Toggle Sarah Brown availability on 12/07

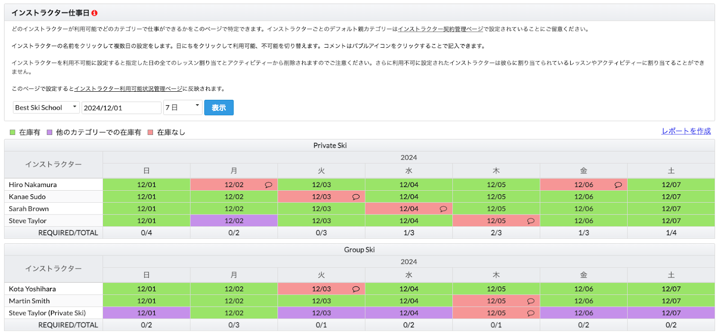670,209
